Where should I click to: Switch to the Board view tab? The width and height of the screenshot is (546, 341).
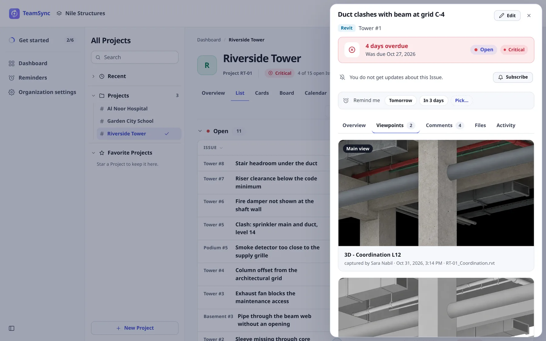click(x=287, y=93)
